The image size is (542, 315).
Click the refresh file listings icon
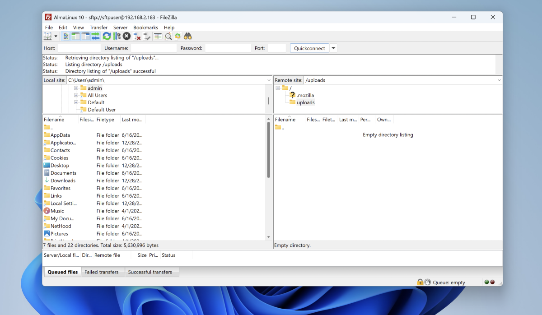click(107, 36)
